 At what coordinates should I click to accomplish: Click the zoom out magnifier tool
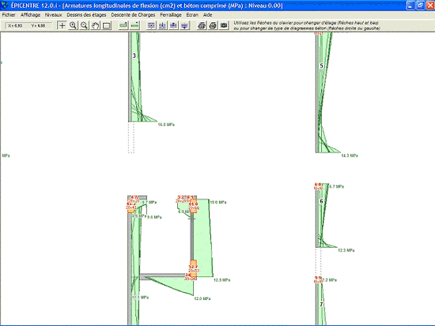pos(84,25)
